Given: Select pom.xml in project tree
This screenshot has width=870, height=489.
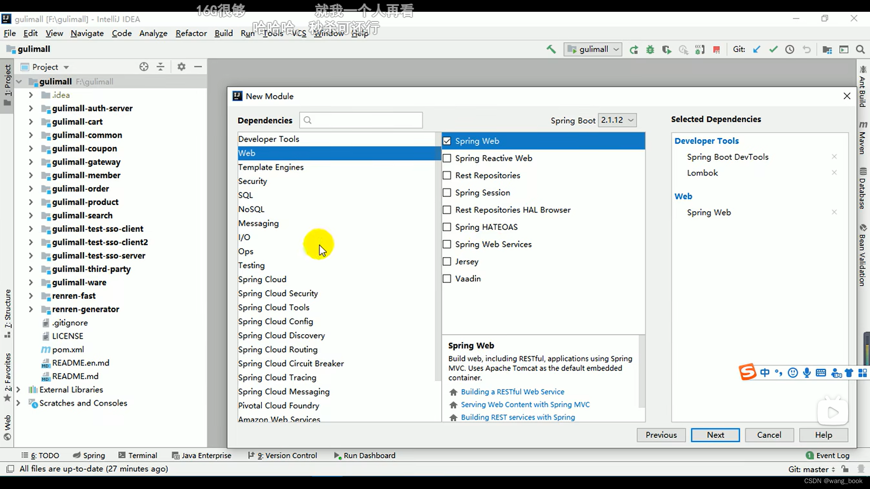Looking at the screenshot, I should click(x=68, y=350).
